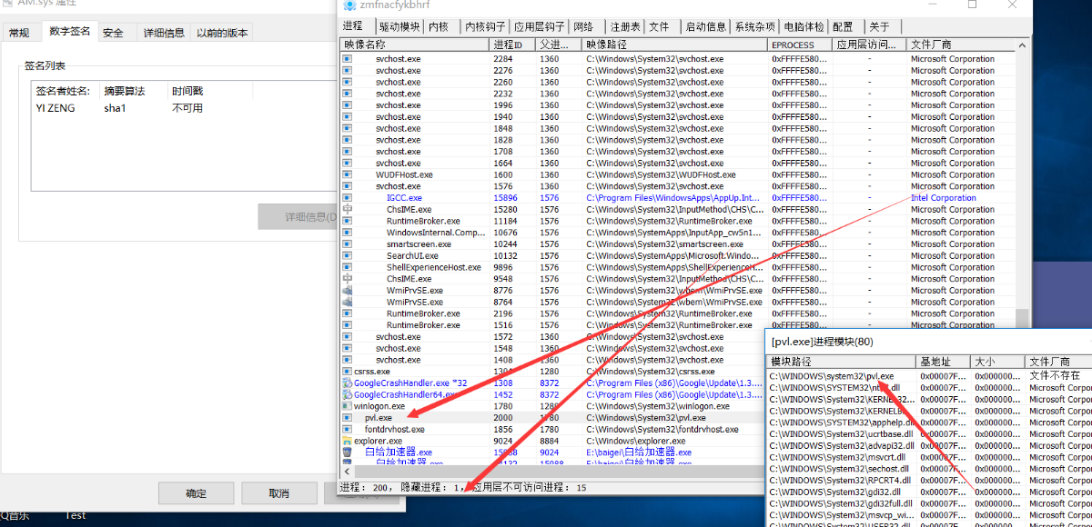Select the ShellExperienceHost.exe process row

point(679,267)
